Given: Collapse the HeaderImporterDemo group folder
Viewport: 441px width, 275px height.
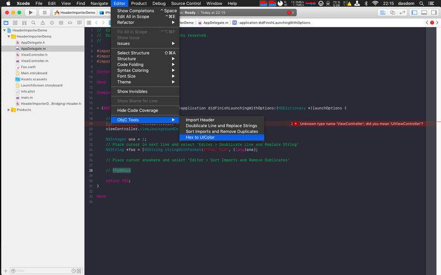Looking at the screenshot, I should tap(9, 36).
